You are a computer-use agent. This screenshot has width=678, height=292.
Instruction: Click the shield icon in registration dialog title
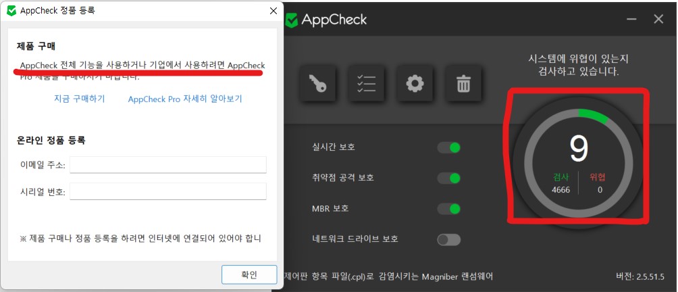point(12,11)
